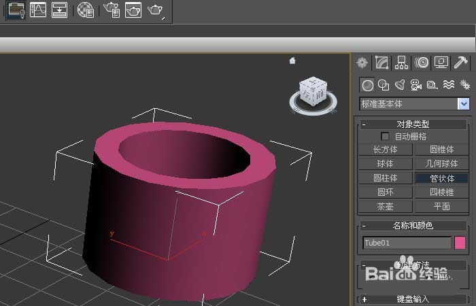The image size is (476, 306).
Task: Click the Tube01 name input field
Action: 407,243
